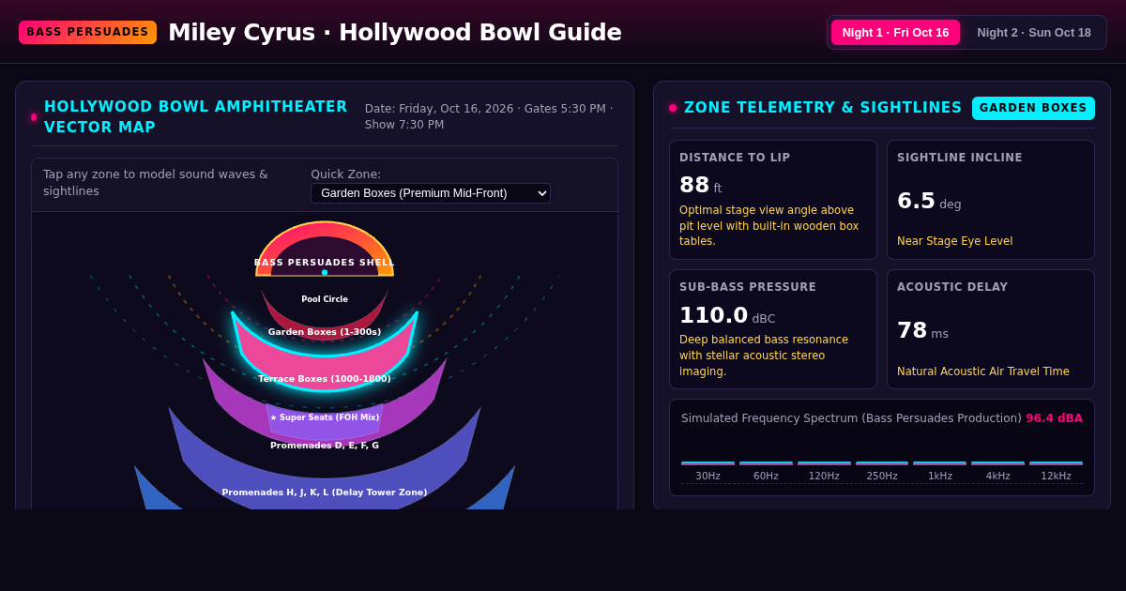Click the Acoustic Delay 78 ms value

coord(922,330)
